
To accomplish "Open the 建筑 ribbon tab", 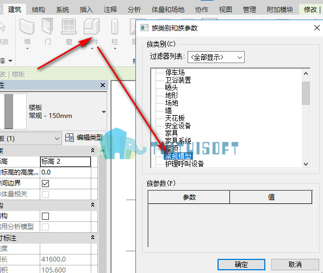I will (x=15, y=9).
